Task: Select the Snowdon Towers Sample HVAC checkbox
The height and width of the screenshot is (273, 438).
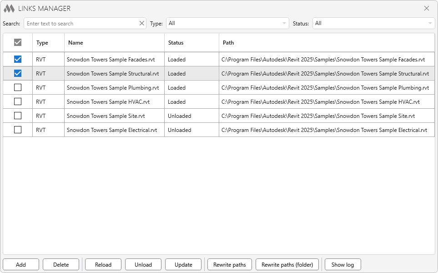Action: [18, 101]
